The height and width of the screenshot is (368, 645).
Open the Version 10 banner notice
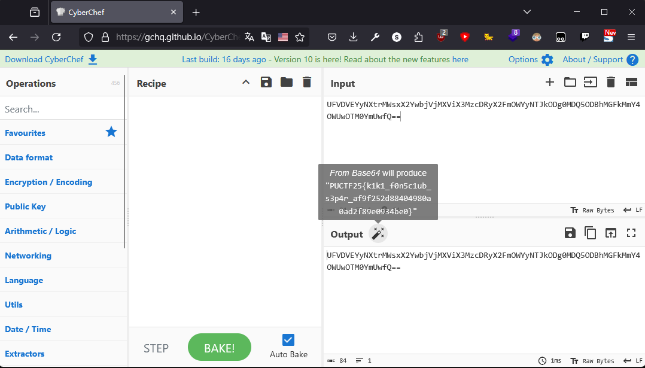pos(325,59)
